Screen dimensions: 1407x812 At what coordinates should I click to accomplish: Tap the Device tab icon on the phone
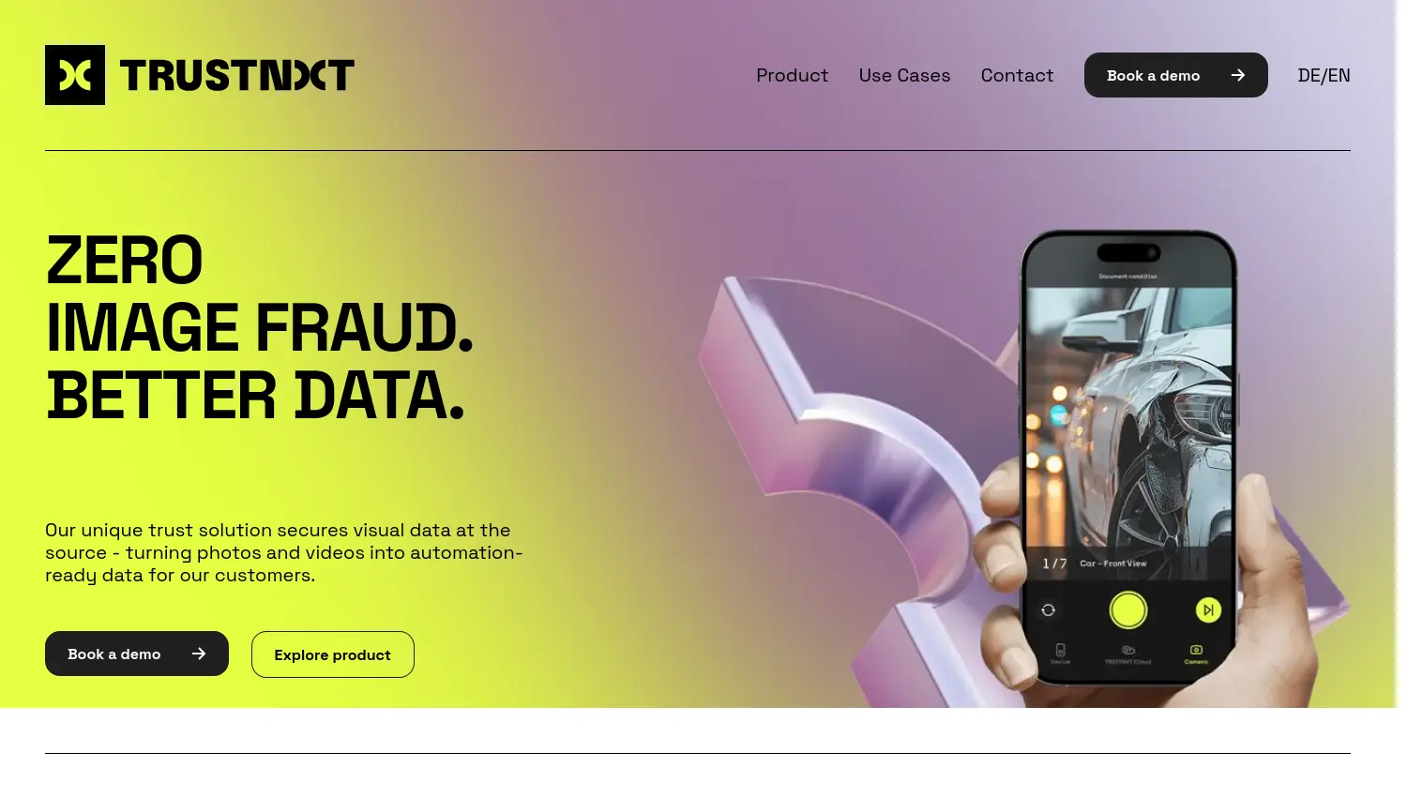coord(1060,650)
